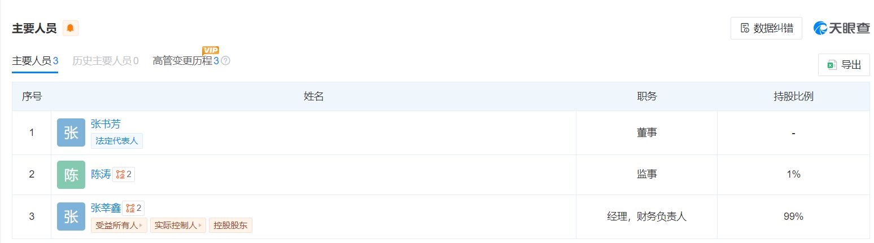
Task: Click the 控股股东 tag
Action: [230, 226]
